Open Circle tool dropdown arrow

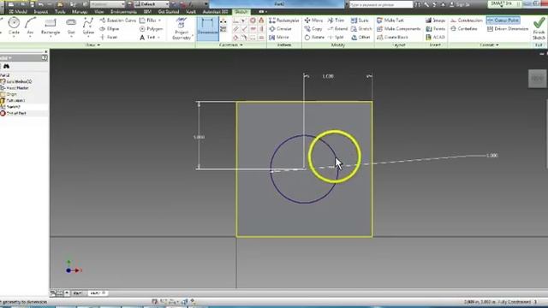coord(14,36)
